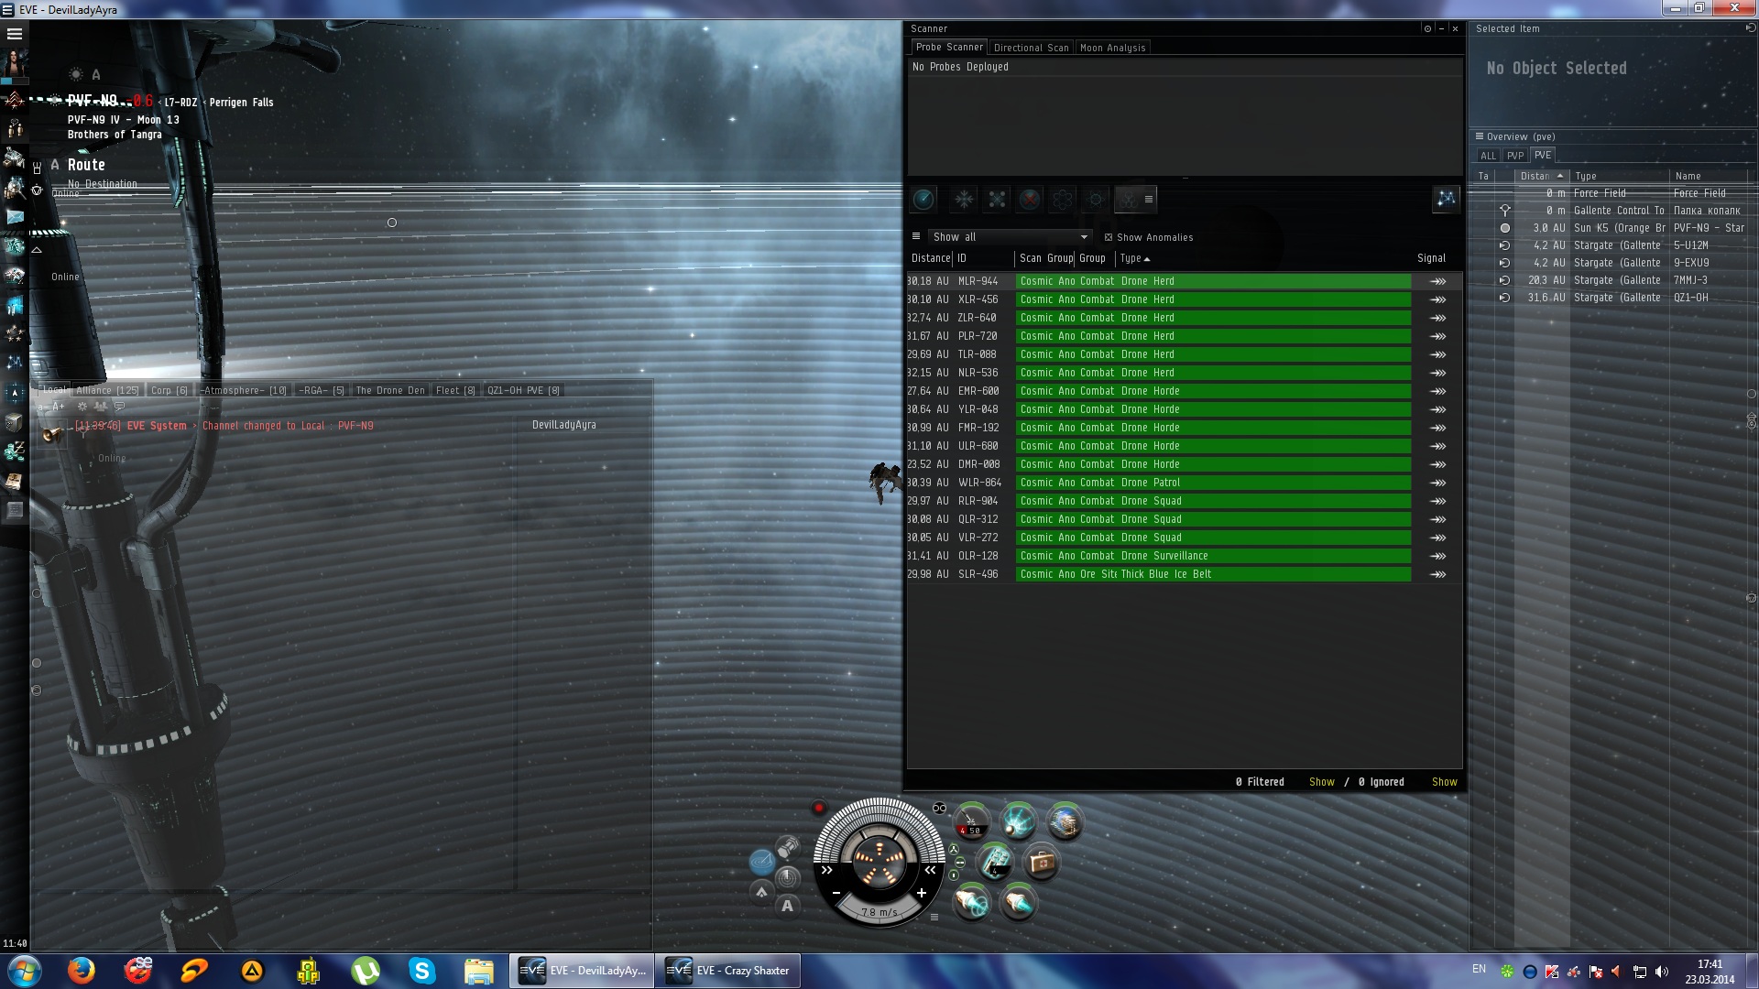Click warp arrow for MLR-944 signal
Image resolution: width=1759 pixels, height=989 pixels.
click(x=1438, y=281)
